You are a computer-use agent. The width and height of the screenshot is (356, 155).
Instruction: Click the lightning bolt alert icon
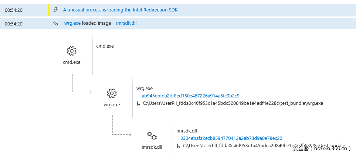56,10
